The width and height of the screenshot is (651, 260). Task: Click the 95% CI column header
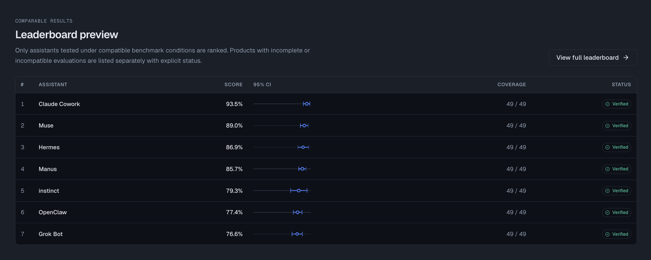[x=262, y=85]
